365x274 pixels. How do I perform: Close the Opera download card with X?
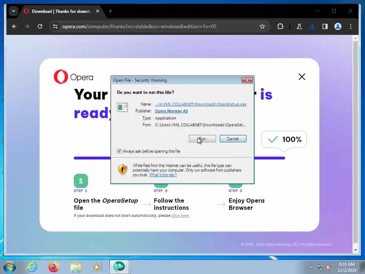tap(302, 77)
